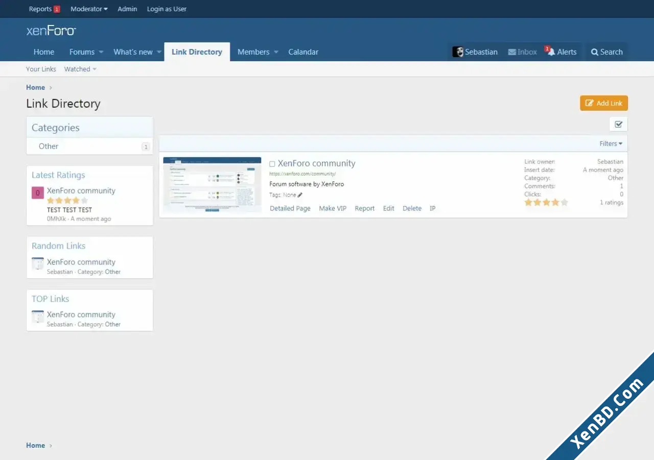The image size is (654, 460).
Task: Click the '1 ratings' text
Action: [612, 203]
